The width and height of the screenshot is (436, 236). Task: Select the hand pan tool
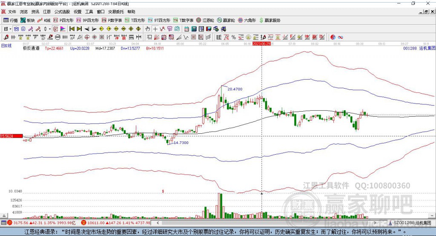click(x=148, y=29)
